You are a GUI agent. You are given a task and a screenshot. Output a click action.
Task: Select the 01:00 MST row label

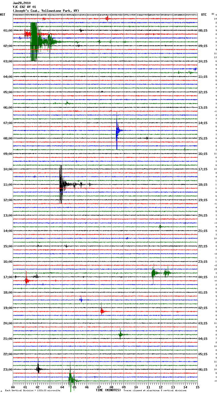tap(8, 31)
